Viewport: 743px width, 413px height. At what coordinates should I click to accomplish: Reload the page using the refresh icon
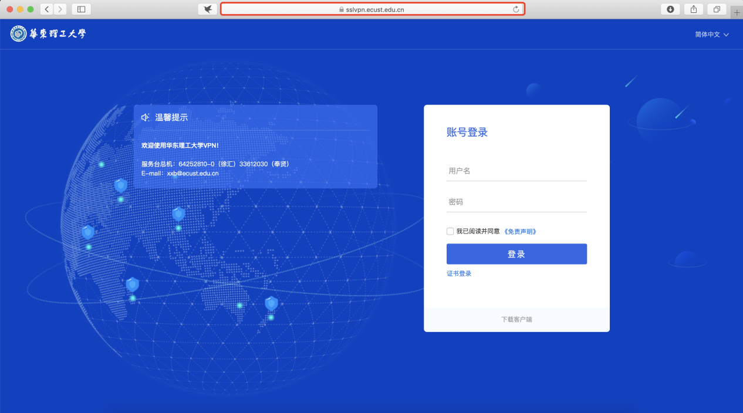[x=516, y=9]
